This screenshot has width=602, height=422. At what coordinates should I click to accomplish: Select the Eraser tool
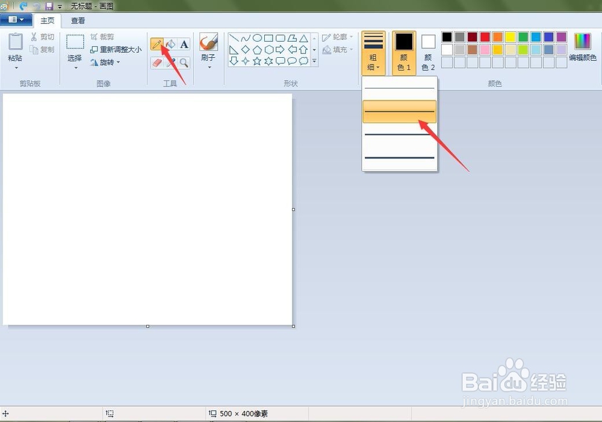pos(157,63)
